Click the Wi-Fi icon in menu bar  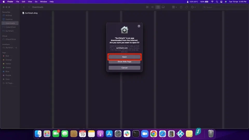212,2
